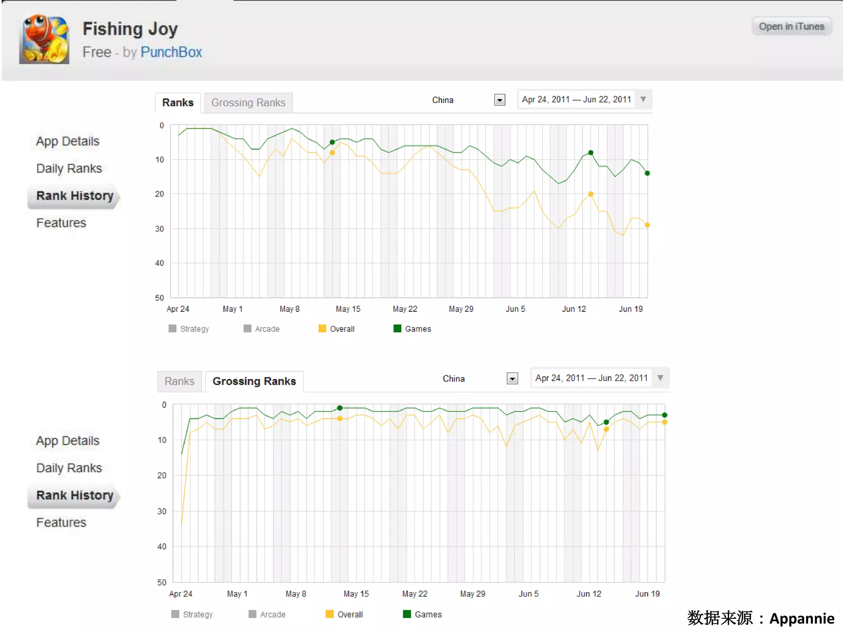Select Grossing Ranks tab in lower chart

(x=254, y=381)
